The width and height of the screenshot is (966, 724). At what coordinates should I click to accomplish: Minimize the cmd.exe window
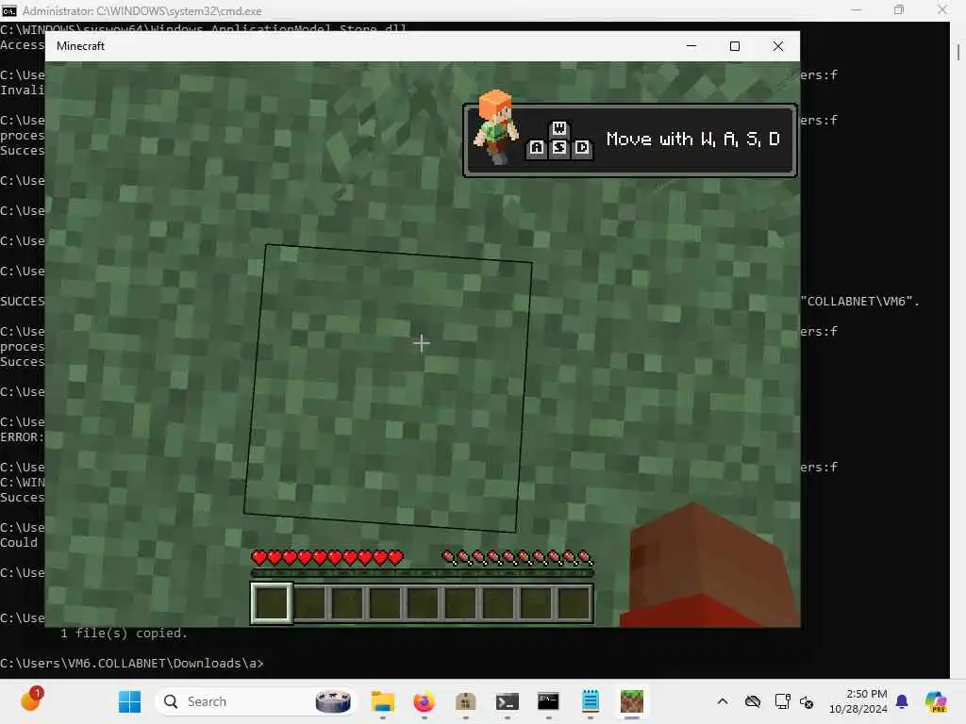point(857,10)
